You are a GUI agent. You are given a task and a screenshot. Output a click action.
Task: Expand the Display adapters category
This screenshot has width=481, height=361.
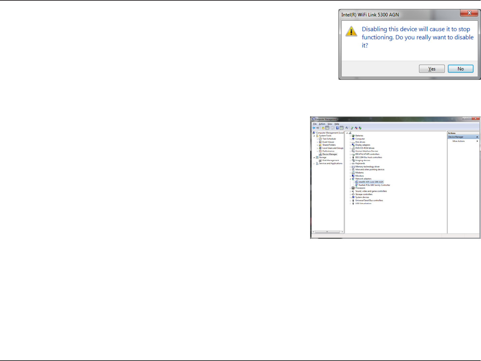click(x=350, y=145)
